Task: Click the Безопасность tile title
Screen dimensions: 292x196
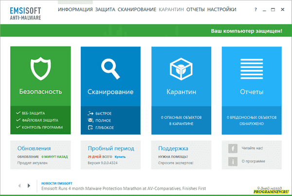Action: [40, 92]
